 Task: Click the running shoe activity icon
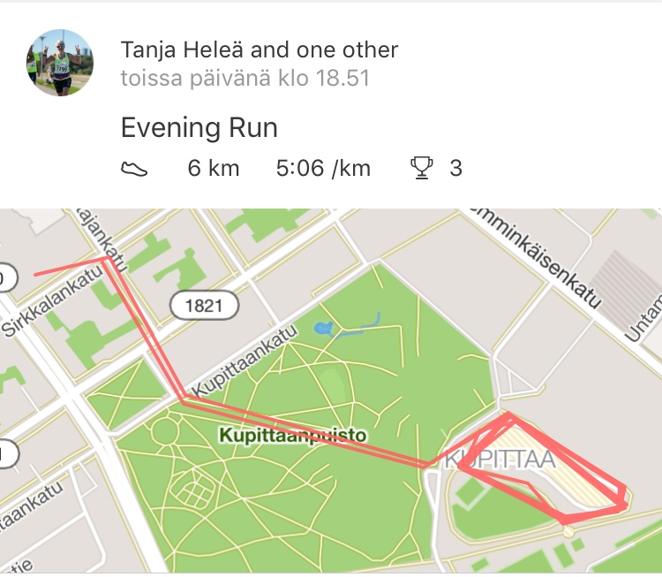134,169
